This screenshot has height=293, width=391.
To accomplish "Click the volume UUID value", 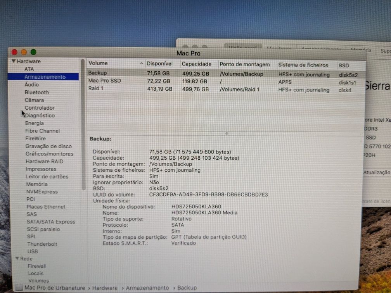I will point(208,194).
